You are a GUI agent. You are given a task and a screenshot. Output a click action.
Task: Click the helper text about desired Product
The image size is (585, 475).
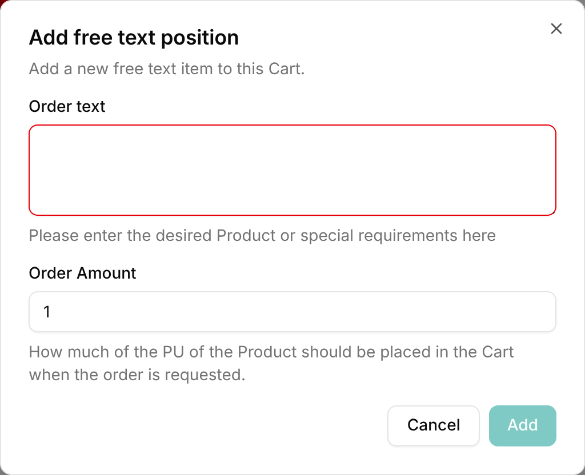262,235
